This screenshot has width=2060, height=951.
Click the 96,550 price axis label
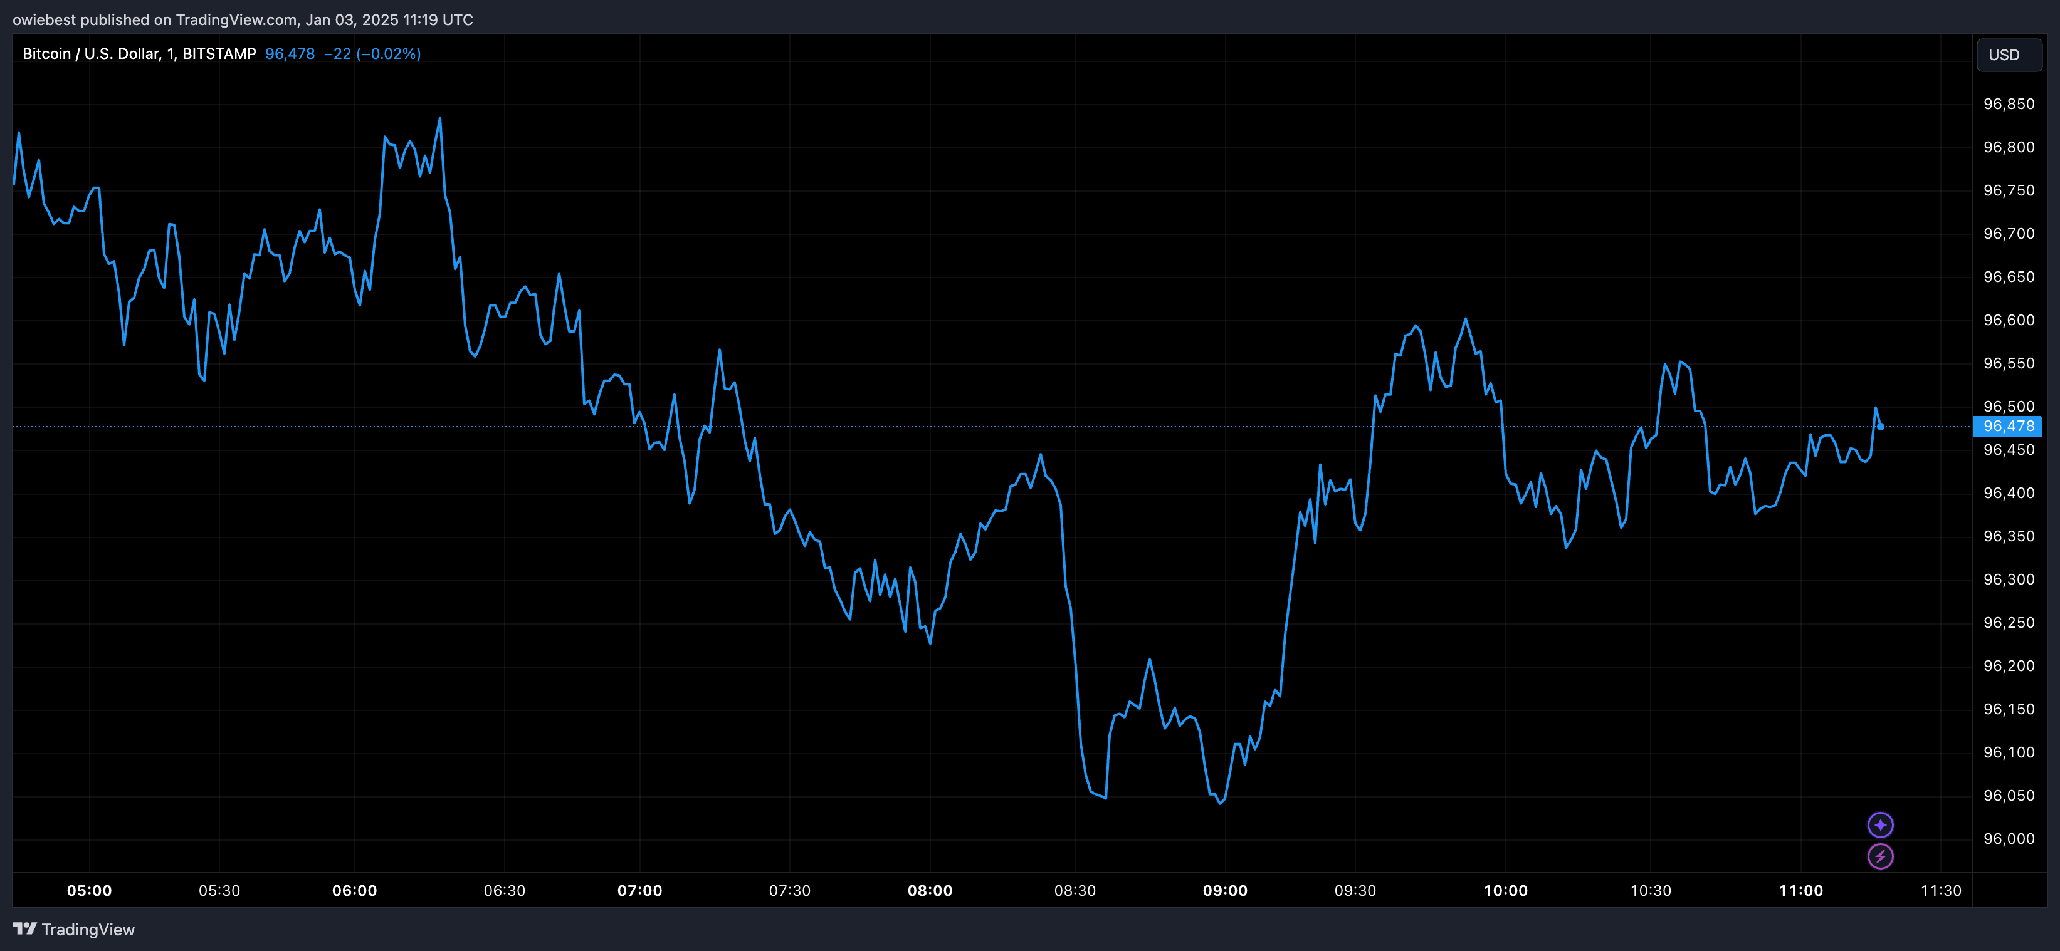(x=2009, y=363)
